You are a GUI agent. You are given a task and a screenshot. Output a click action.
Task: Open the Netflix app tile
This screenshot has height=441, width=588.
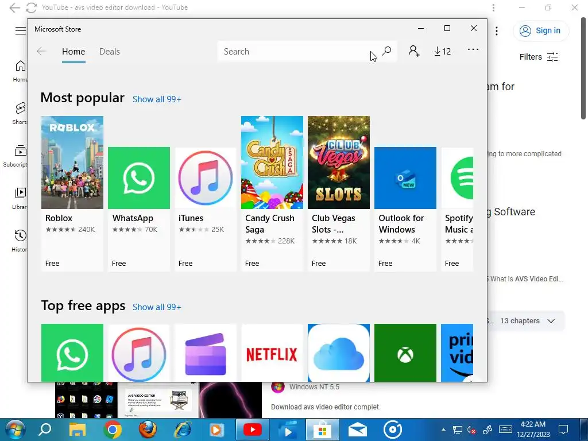point(272,353)
